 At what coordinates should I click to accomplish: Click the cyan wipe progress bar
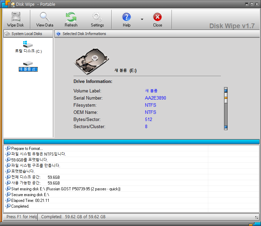[131, 142]
